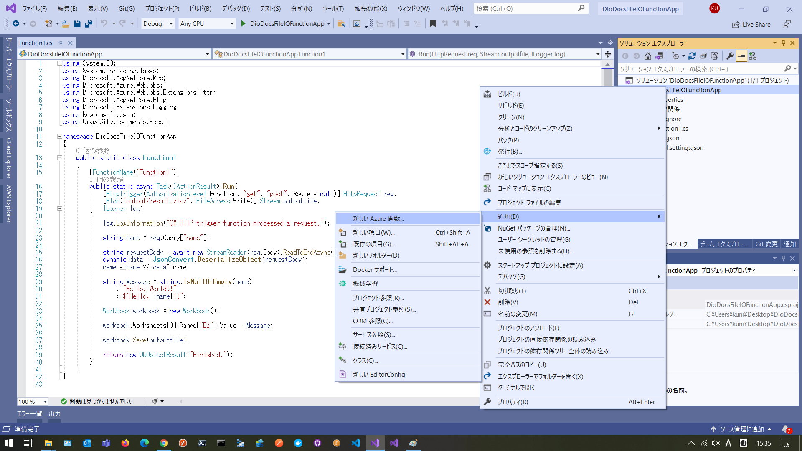Select ビルド(U) in context menu
The height and width of the screenshot is (451, 802).
pyautogui.click(x=572, y=94)
